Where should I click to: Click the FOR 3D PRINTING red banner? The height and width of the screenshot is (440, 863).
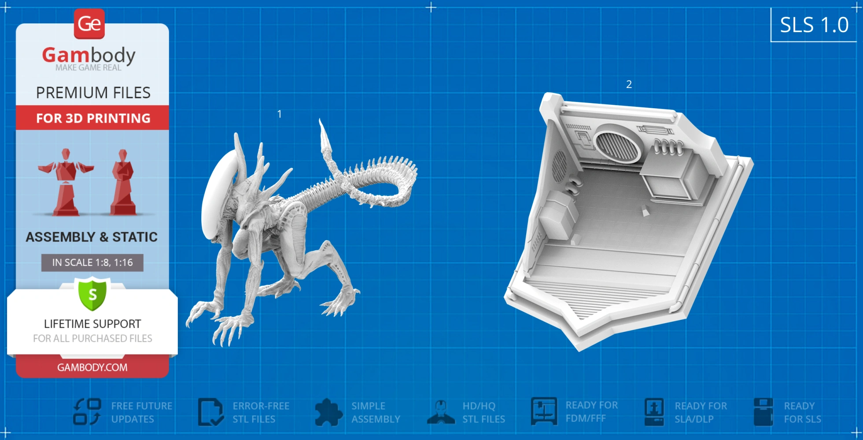tap(93, 118)
